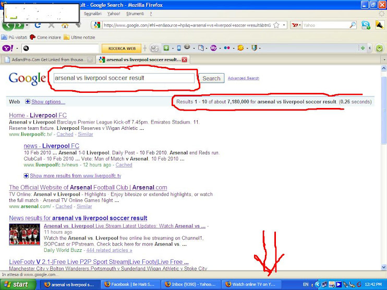Click the Google search query input field

(124, 78)
